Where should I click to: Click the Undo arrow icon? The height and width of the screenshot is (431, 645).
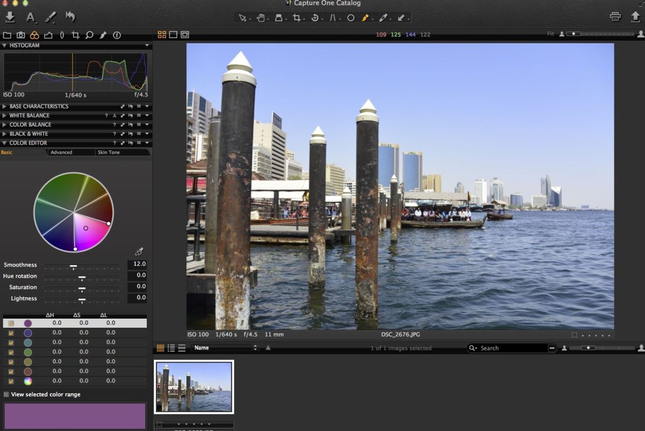(70, 17)
